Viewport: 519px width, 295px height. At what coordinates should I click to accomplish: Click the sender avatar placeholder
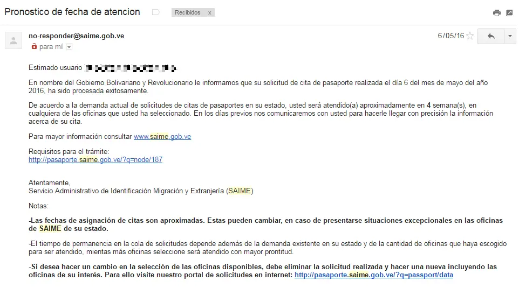click(13, 40)
